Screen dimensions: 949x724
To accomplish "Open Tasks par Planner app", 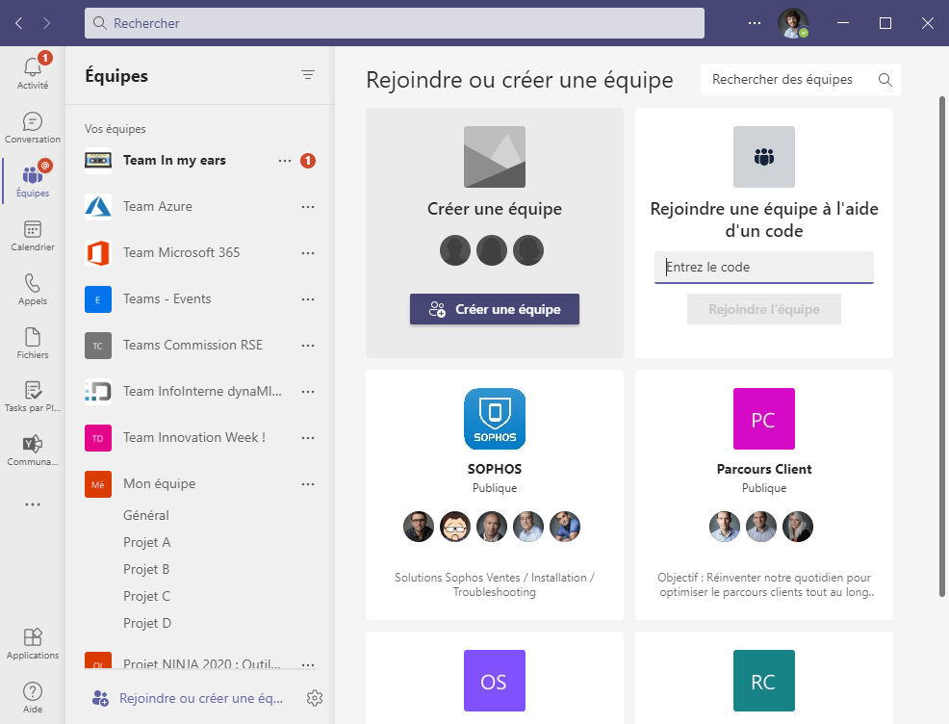I will (x=33, y=397).
